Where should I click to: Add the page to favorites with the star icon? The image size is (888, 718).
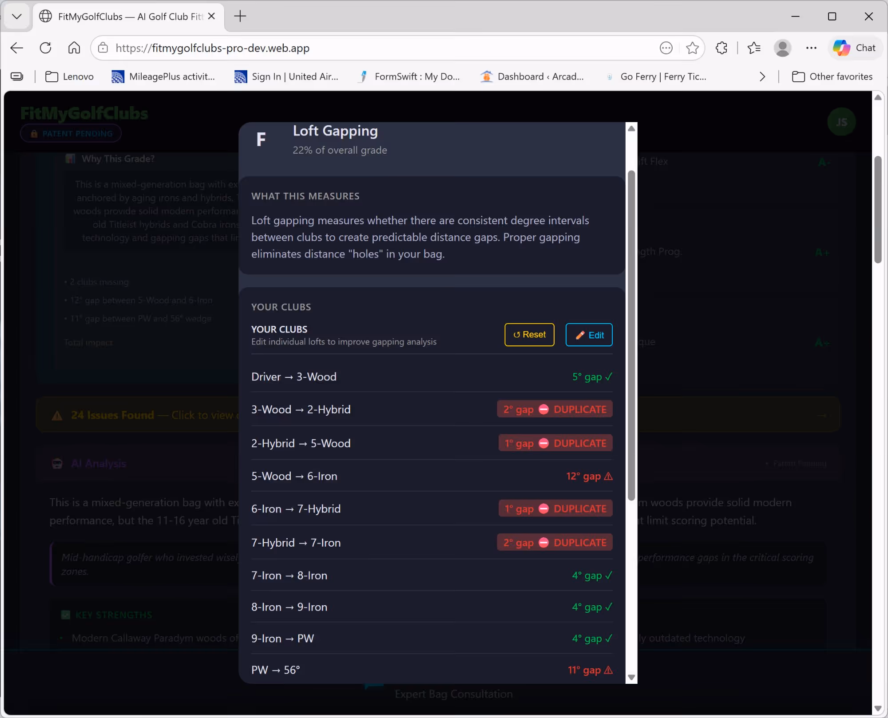click(692, 48)
